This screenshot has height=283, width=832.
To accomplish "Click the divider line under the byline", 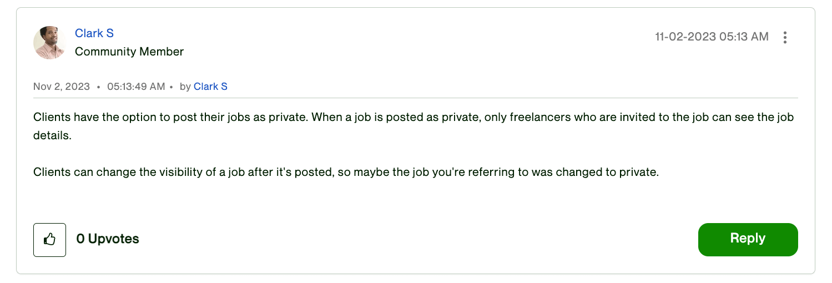I will (415, 98).
